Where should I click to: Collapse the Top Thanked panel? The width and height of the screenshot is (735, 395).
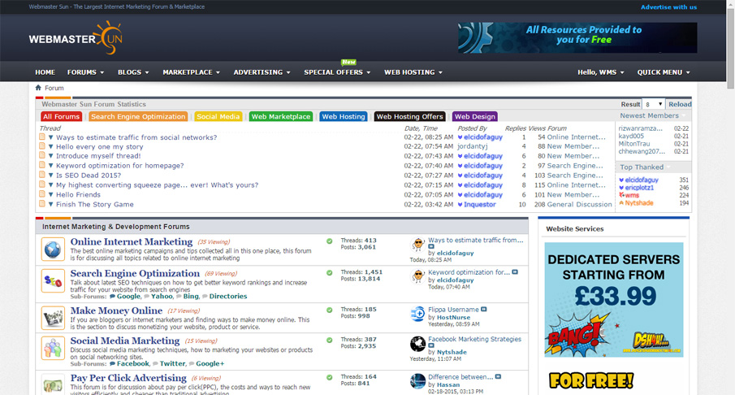668,167
